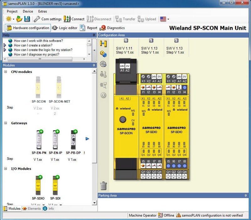Pin the Parking Area panel
Image resolution: width=251 pixels, height=220 pixels.
tap(246, 195)
